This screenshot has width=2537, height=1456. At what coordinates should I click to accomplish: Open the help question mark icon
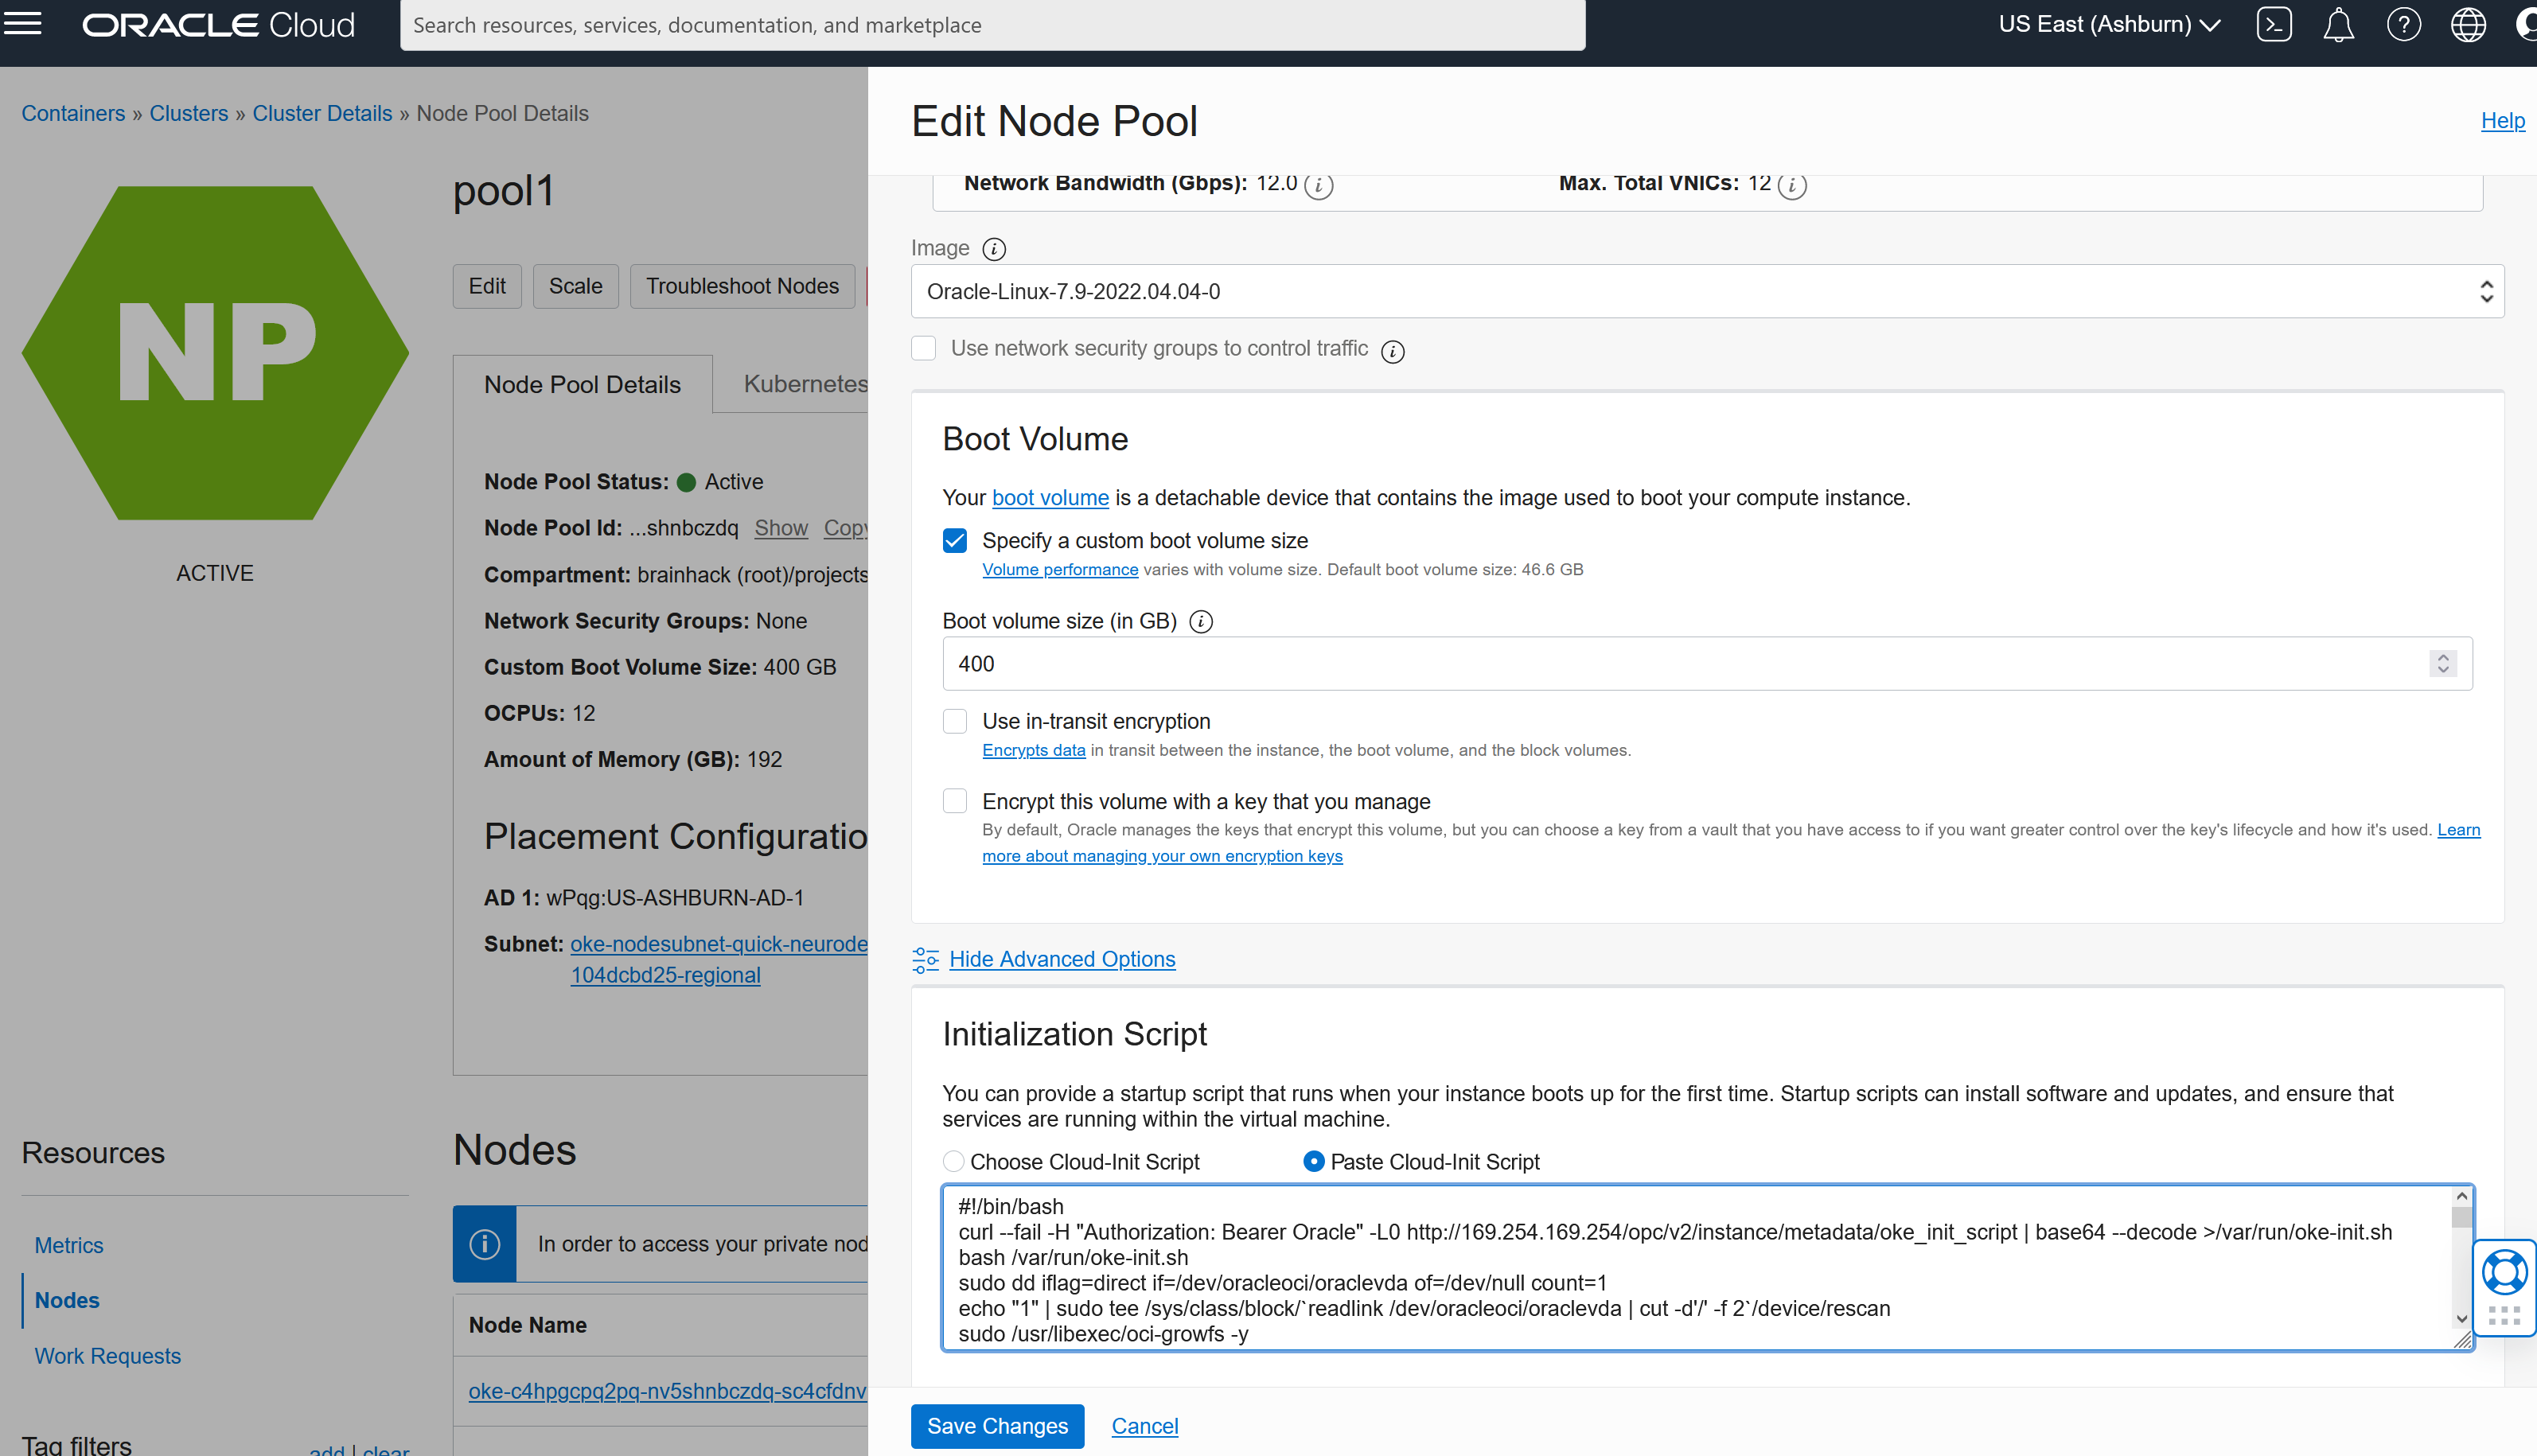2403,24
